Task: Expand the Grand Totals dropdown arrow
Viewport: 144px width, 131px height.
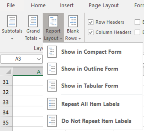Action: [x=40, y=39]
